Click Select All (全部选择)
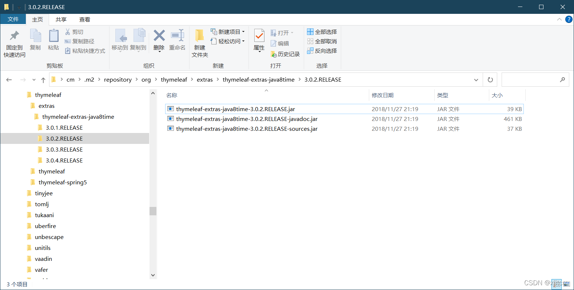The image size is (574, 290). (x=322, y=32)
